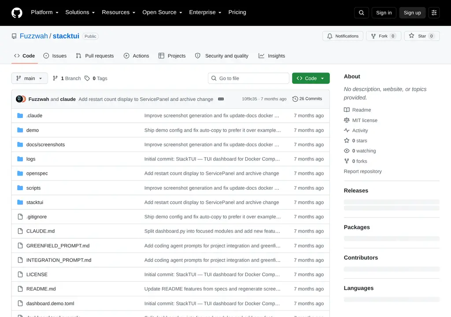Open appearance settings icon beside Sign up
The width and height of the screenshot is (451, 317).
434,13
